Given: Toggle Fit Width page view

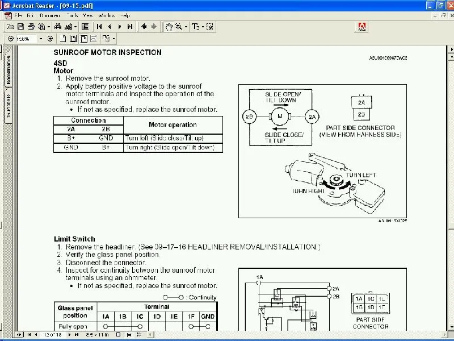Looking at the screenshot, I should 82,39.
